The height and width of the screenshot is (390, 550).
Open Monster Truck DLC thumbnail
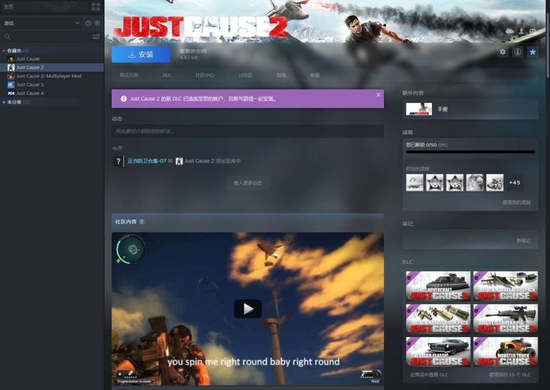pyautogui.click(x=506, y=351)
